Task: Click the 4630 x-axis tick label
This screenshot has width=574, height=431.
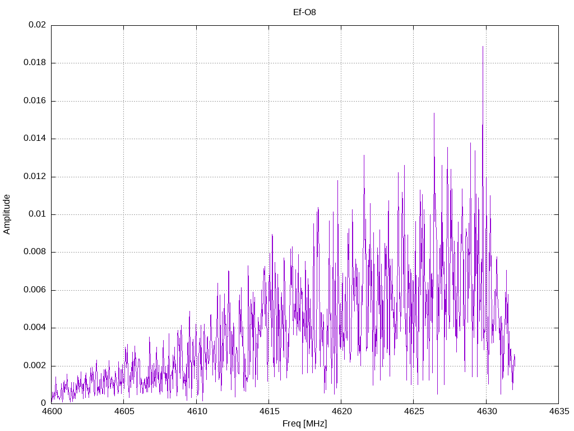Action: coord(487,411)
